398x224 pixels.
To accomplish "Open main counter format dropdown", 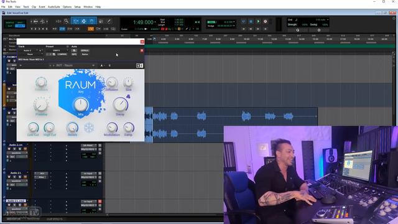I will point(155,22).
